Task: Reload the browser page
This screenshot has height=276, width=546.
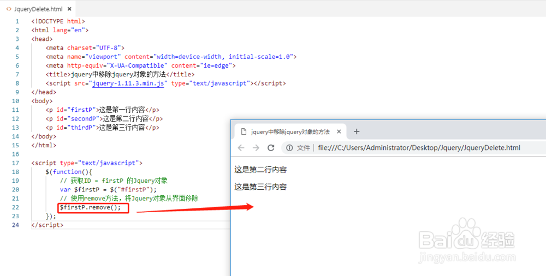Action: 271,148
